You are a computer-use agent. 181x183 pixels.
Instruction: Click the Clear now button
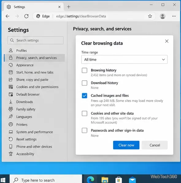coord(126,145)
